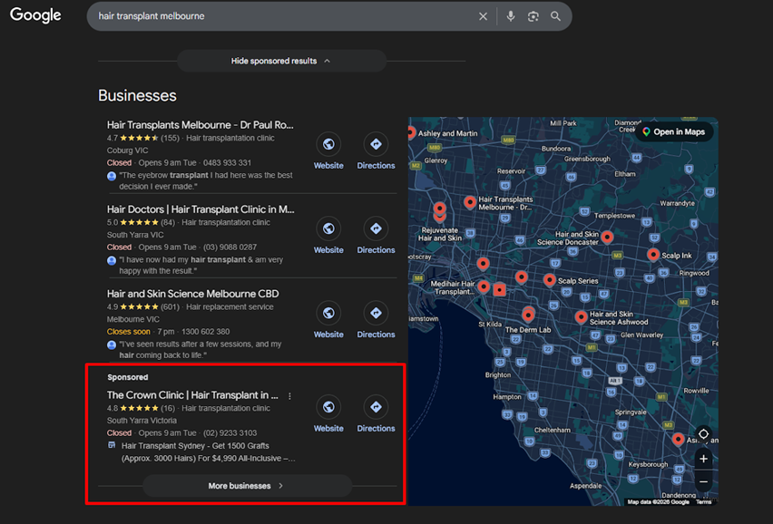
Task: Click the Google logo
Action: pyautogui.click(x=35, y=15)
